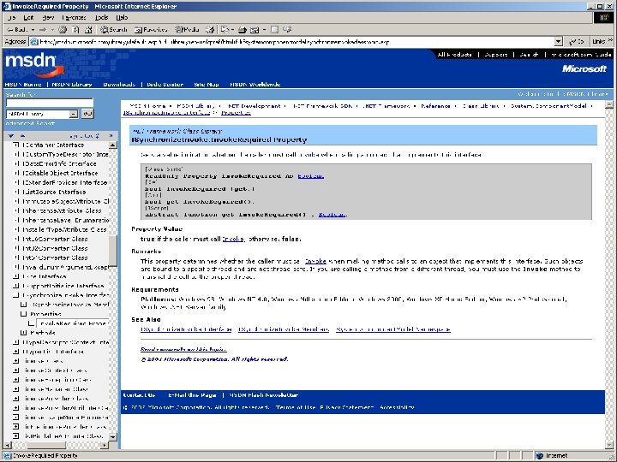
Task: Click the Messenger toolbar icon
Action: pyautogui.click(x=287, y=29)
